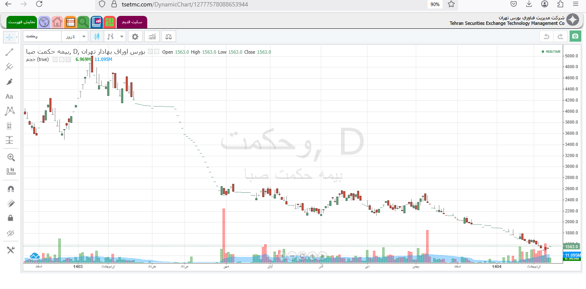Select the pitchfork drawing tool
Screen dimensions: 586x289
click(9, 67)
